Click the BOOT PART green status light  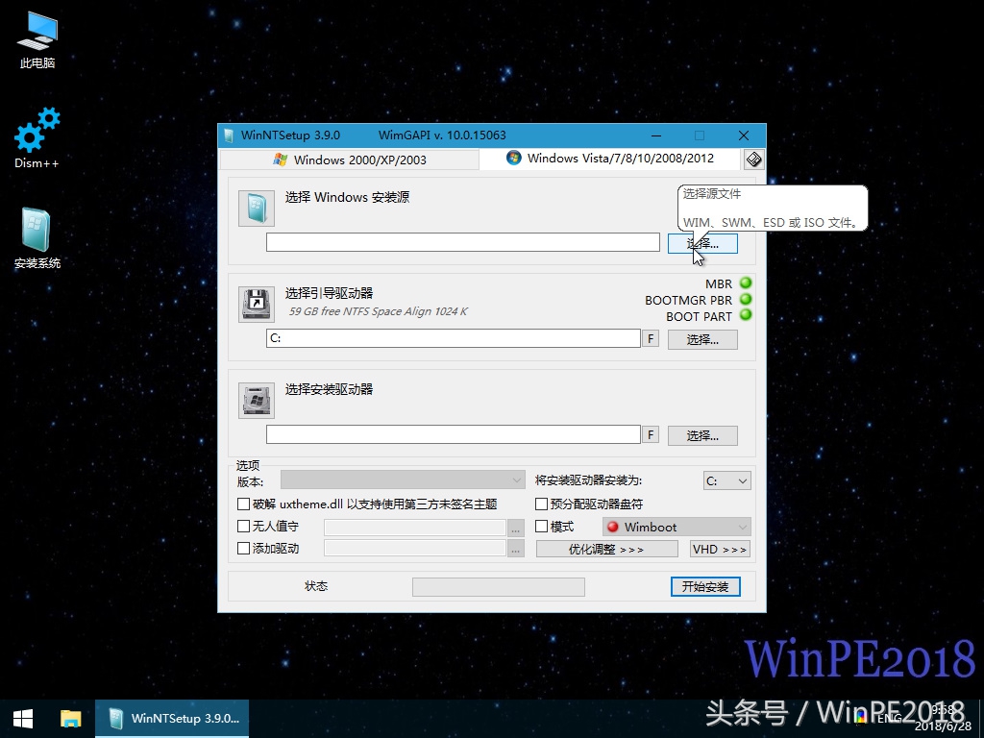tap(746, 315)
